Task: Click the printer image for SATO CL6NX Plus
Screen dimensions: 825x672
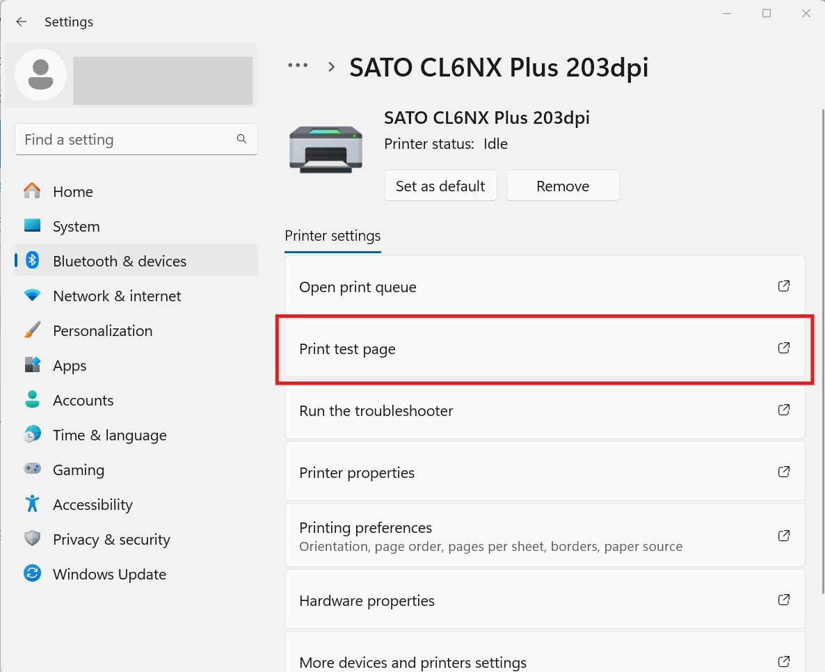Action: tap(325, 149)
